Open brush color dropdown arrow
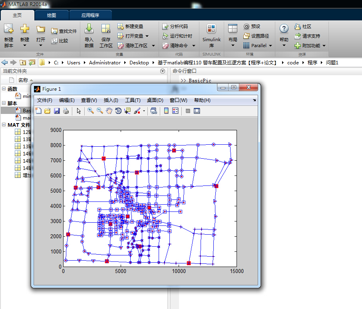362x309 pixels. coord(144,111)
